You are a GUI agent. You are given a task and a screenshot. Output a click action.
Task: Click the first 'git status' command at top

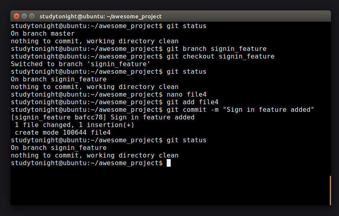click(x=187, y=26)
